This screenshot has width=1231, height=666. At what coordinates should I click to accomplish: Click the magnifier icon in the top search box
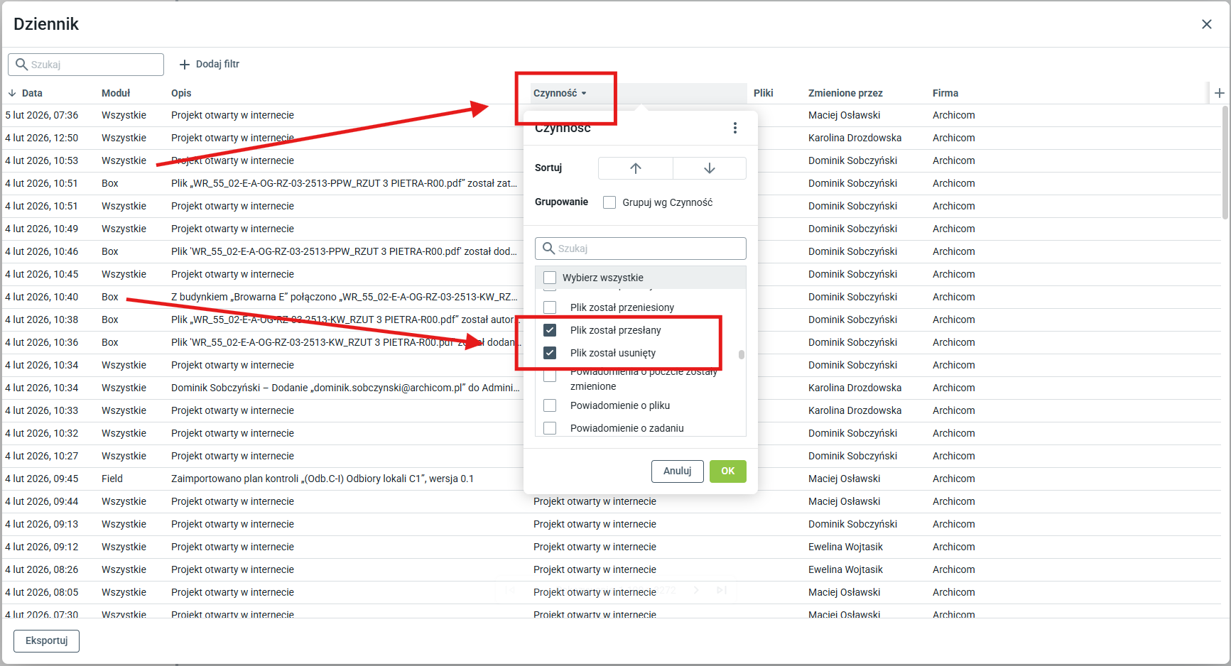point(21,65)
